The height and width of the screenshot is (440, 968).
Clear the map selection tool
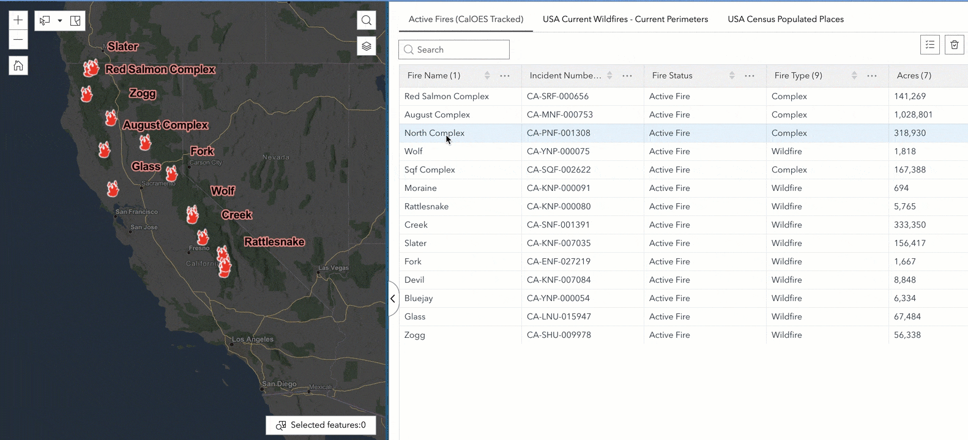click(x=75, y=21)
